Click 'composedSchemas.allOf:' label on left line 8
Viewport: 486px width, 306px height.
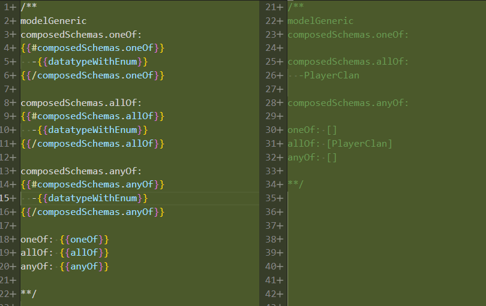[81, 103]
